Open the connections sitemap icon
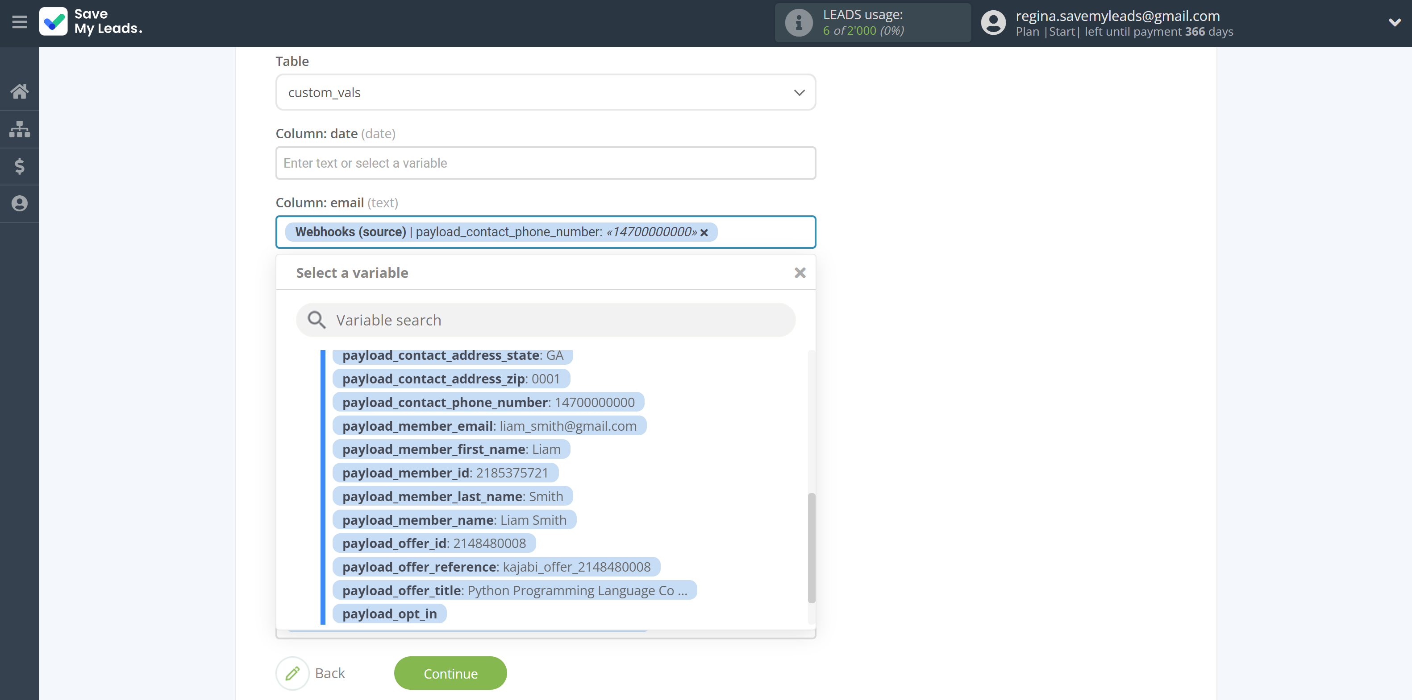 pyautogui.click(x=20, y=129)
